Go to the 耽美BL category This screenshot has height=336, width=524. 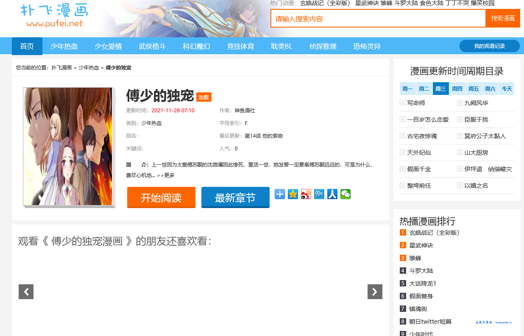282,46
